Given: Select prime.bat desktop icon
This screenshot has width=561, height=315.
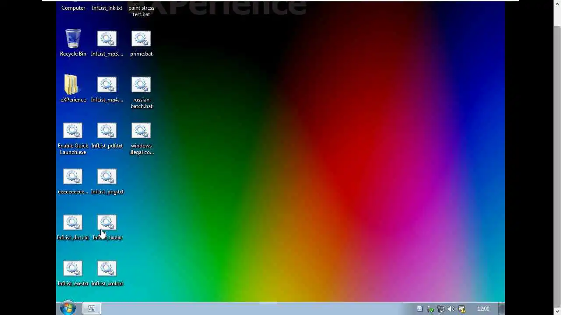Looking at the screenshot, I should point(141,44).
